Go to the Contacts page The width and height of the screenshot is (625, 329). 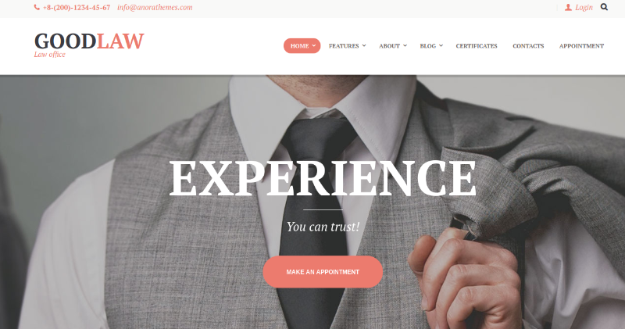tap(528, 46)
